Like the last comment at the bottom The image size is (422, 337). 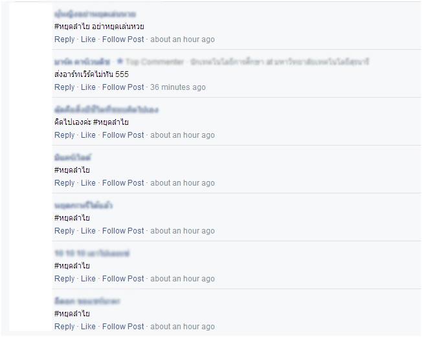click(88, 327)
